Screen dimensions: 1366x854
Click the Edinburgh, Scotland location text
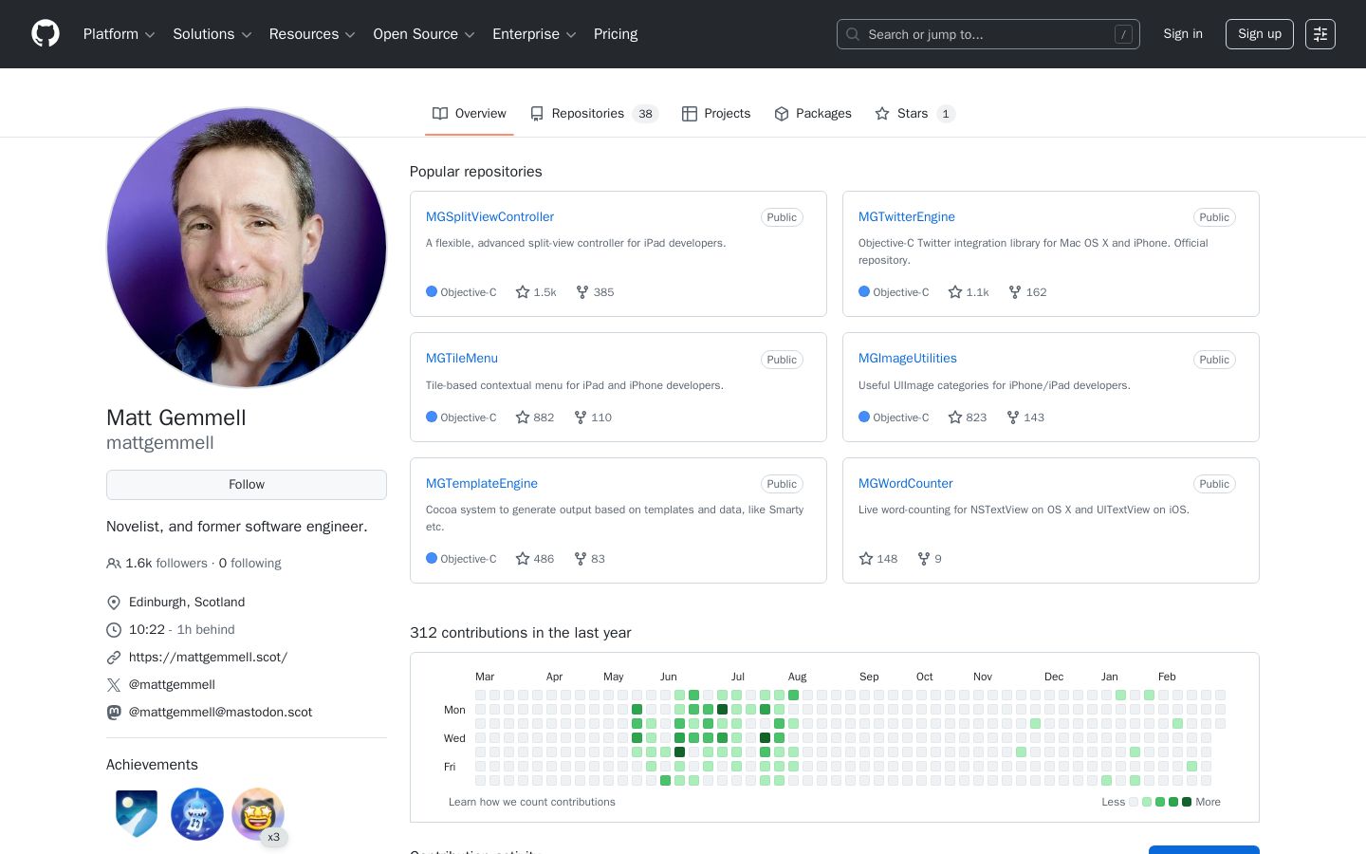tap(187, 603)
